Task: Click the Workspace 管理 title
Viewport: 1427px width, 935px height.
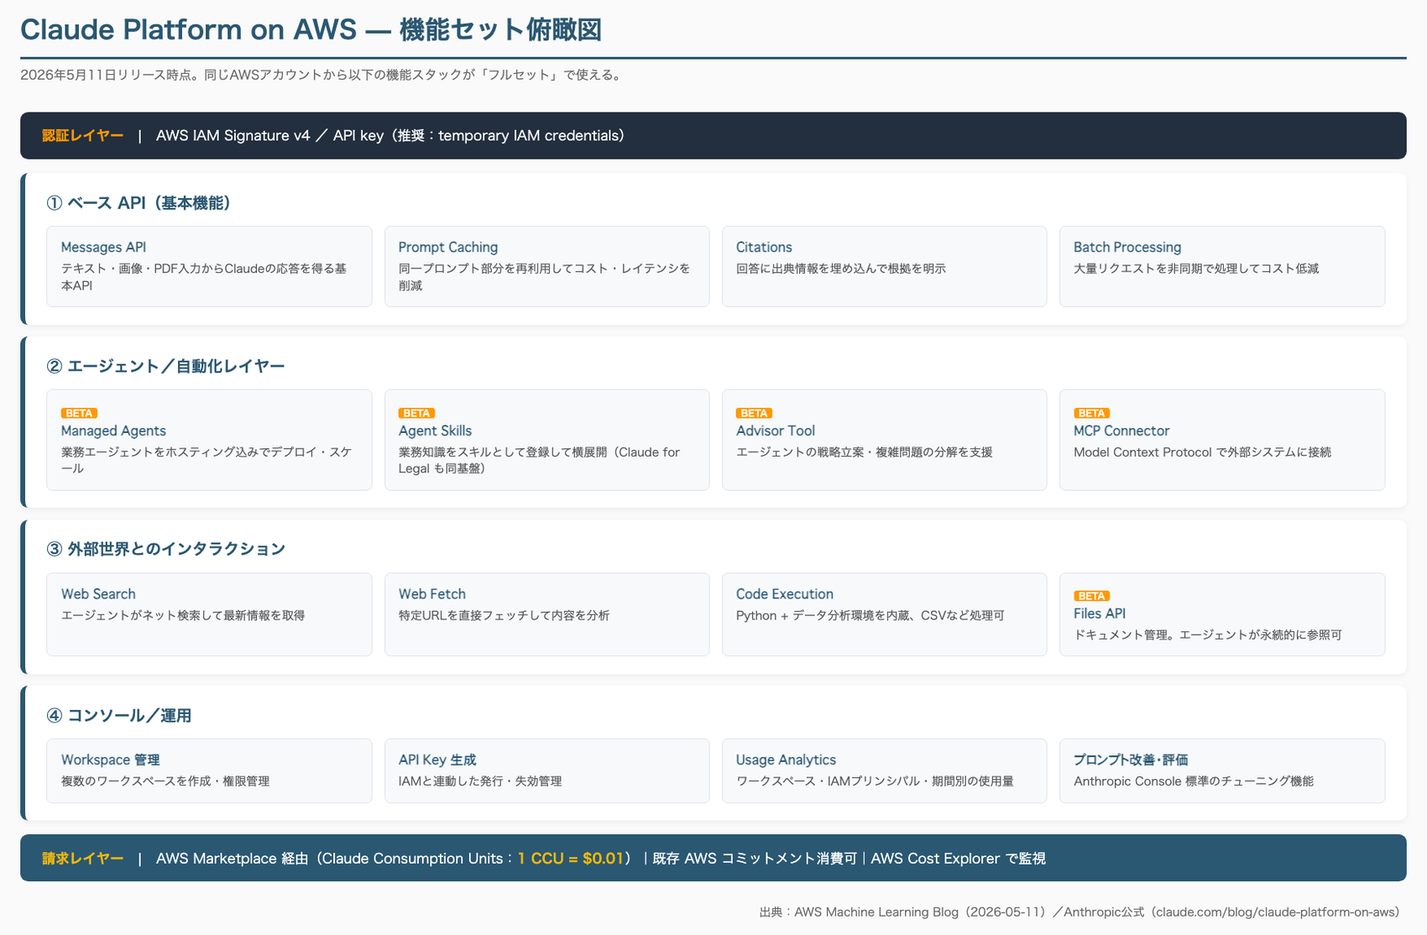Action: pyautogui.click(x=110, y=760)
